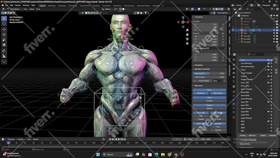280x158 pixels.
Task: Open the Window menu
Action: (x=26, y=5)
